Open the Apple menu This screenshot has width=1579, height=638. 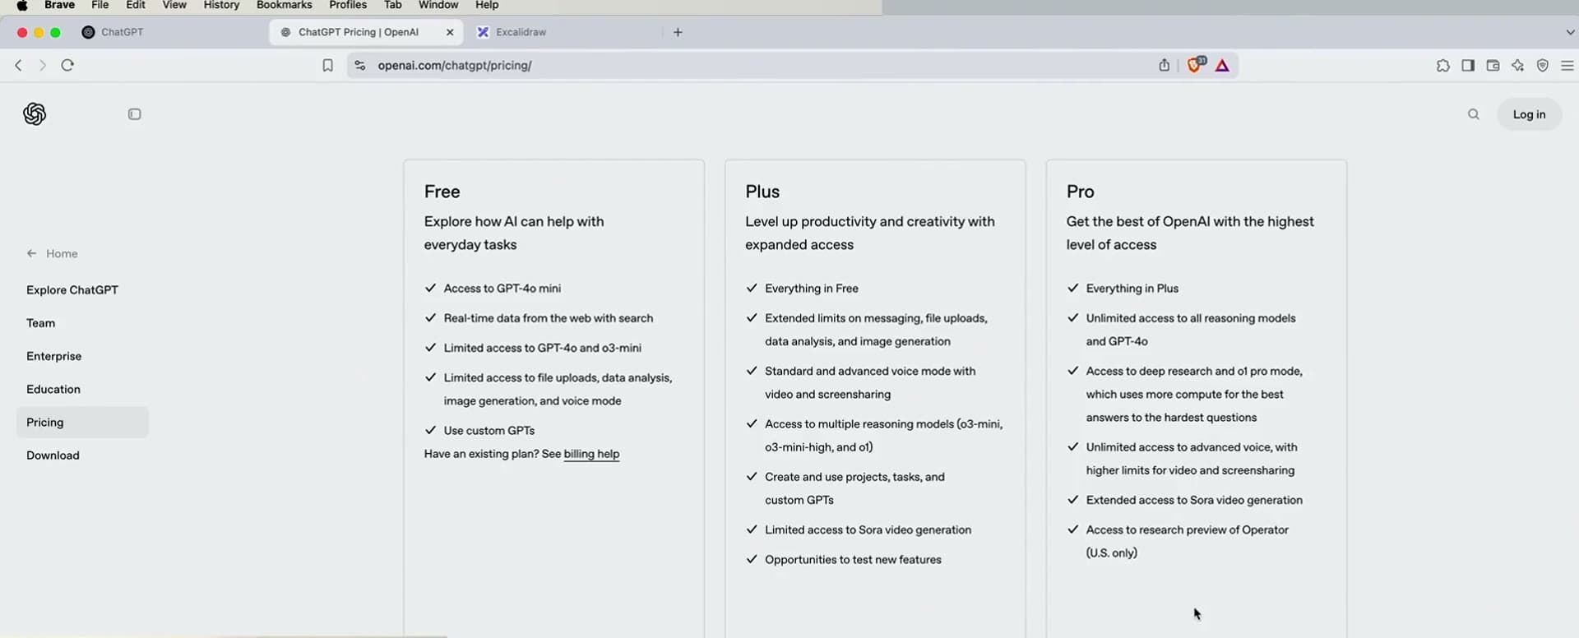pos(22,6)
